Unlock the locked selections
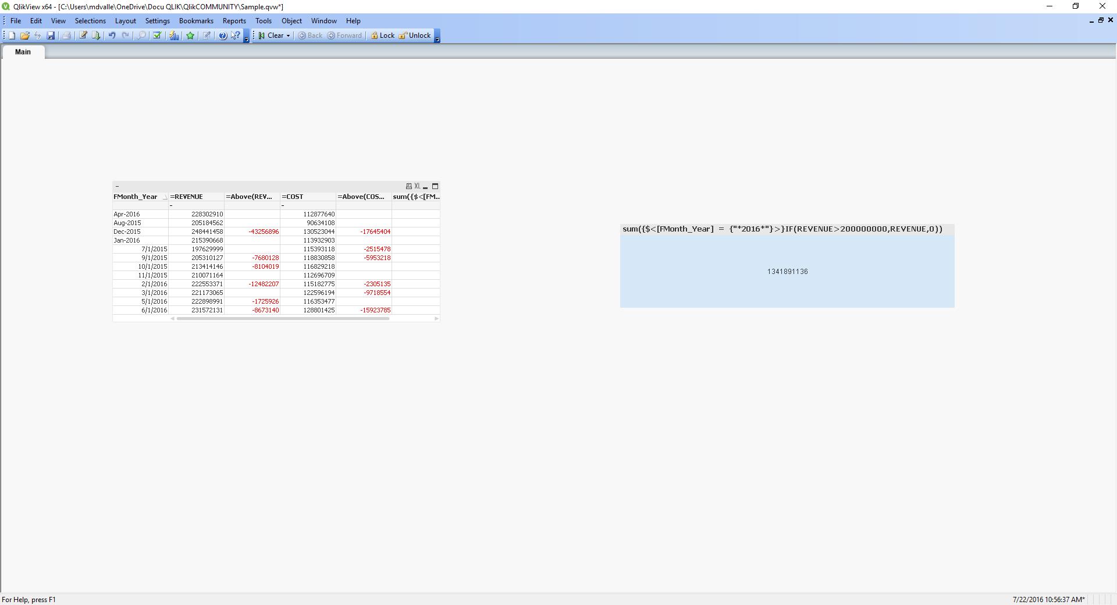The height and width of the screenshot is (605, 1117). tap(415, 35)
